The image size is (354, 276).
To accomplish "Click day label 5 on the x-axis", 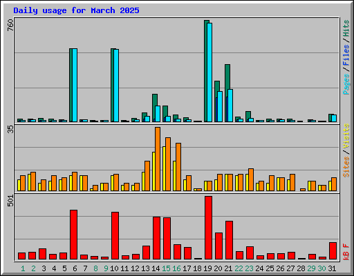I will pos(64,268).
